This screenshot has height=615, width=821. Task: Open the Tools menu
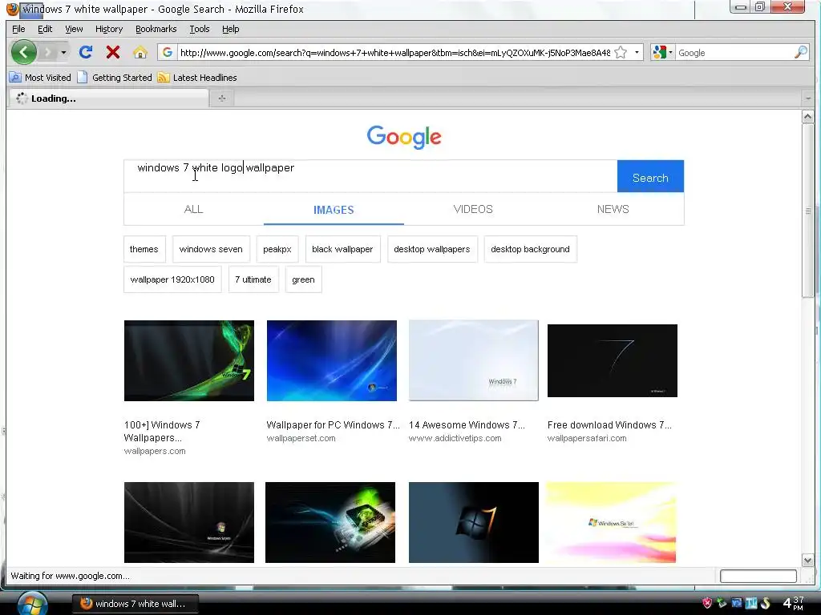point(200,29)
